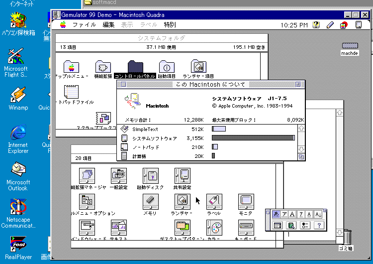Select the アップルメニュー folder in システムフォルダ
The height and width of the screenshot is (264, 373).
(x=71, y=66)
